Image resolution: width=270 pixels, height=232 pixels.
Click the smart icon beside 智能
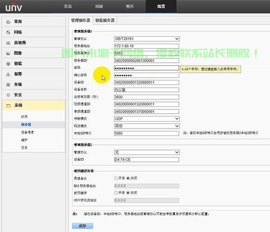point(8,64)
